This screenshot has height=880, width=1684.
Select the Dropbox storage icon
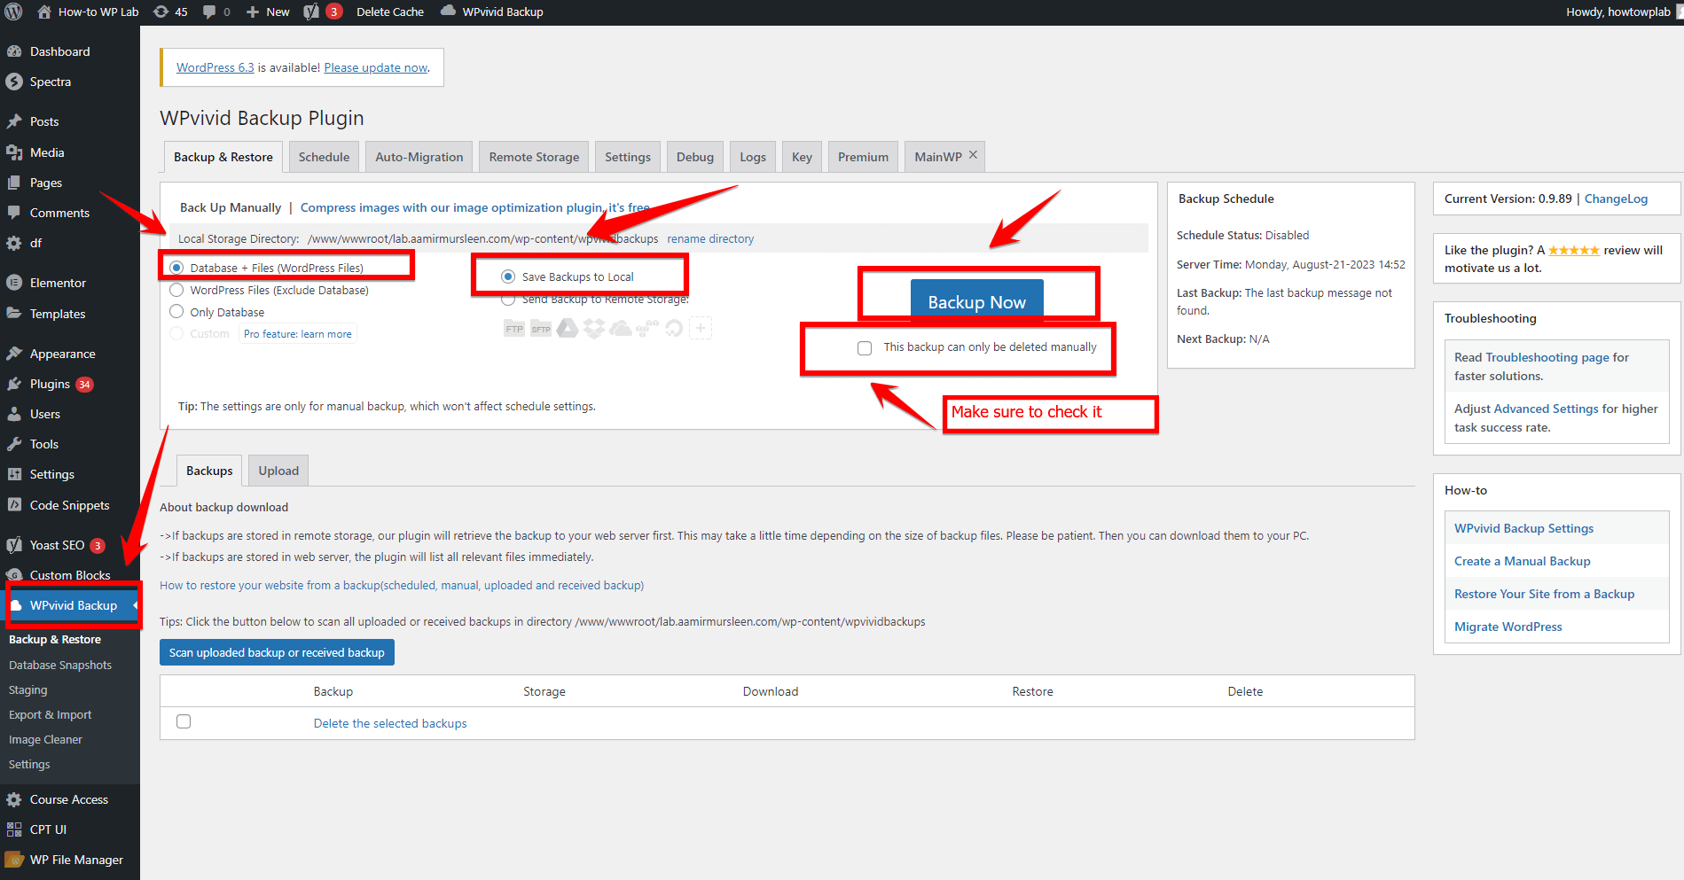coord(594,329)
